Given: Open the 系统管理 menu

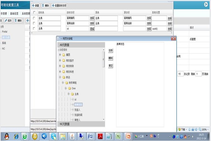Looking at the screenshot, I should 26,14.
